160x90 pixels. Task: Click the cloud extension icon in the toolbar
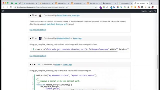107,7
